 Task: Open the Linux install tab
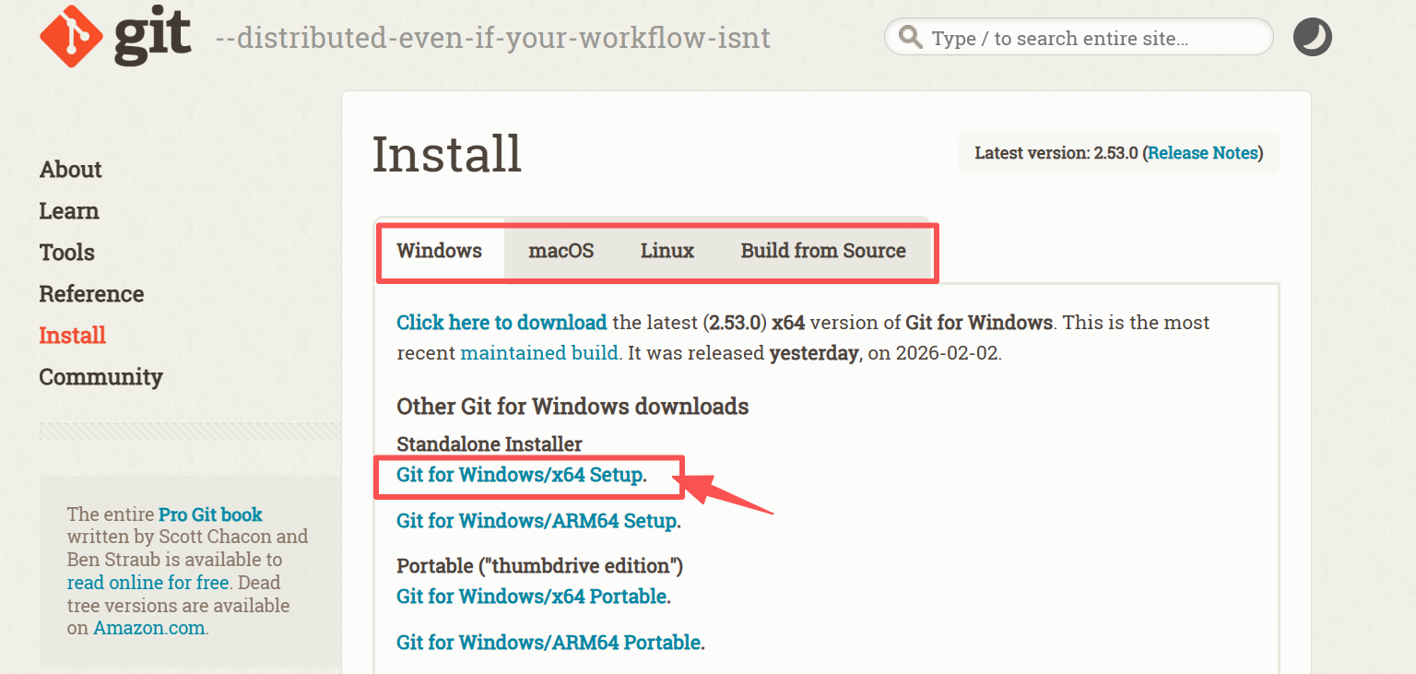tap(667, 251)
